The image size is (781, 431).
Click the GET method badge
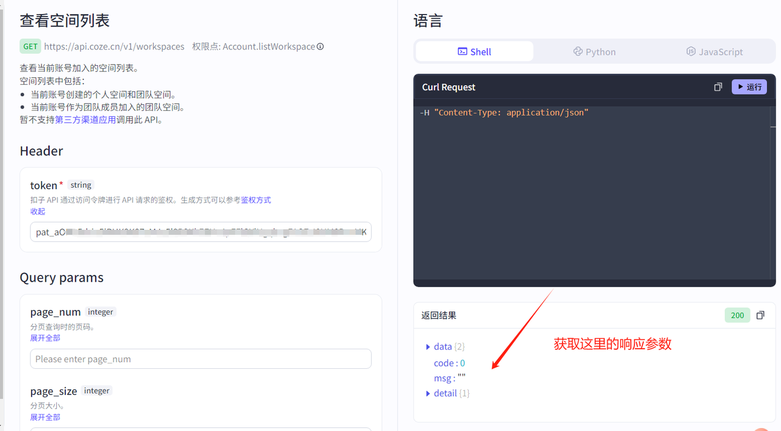31,46
